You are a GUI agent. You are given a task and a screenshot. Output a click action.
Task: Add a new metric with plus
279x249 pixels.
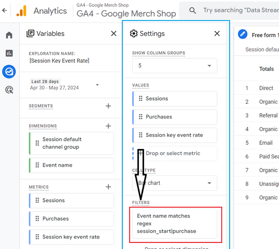click(x=108, y=187)
